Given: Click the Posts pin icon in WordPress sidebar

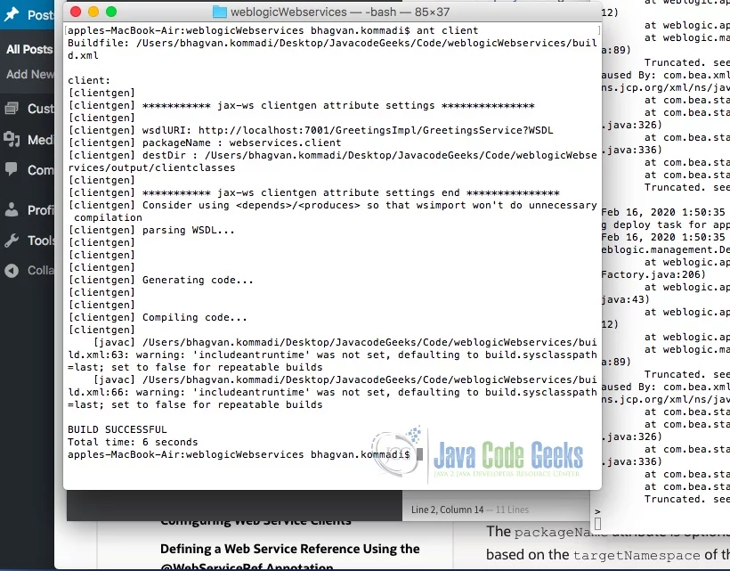Looking at the screenshot, I should 12,14.
